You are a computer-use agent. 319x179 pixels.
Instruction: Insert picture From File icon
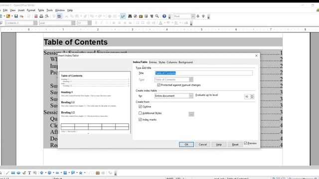tap(98, 173)
